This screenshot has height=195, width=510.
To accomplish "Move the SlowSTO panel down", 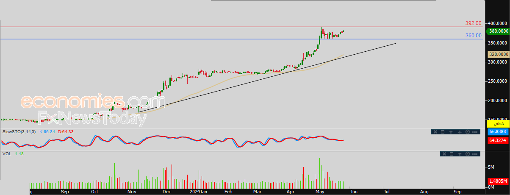I will pyautogui.click(x=460, y=132).
